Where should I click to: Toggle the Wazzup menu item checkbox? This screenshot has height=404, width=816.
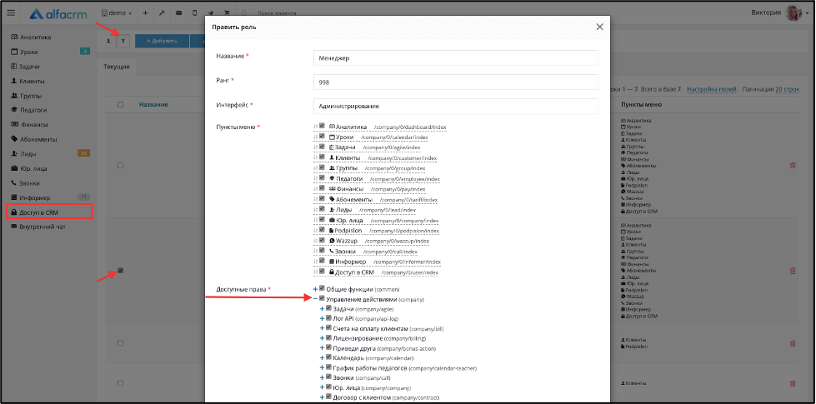coord(322,241)
